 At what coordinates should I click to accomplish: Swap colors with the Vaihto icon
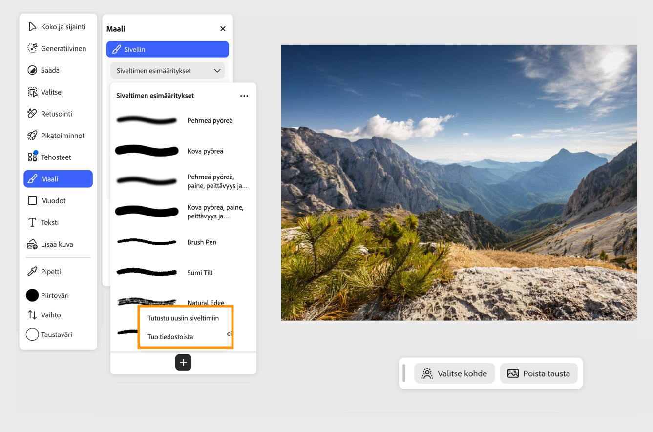click(x=32, y=315)
